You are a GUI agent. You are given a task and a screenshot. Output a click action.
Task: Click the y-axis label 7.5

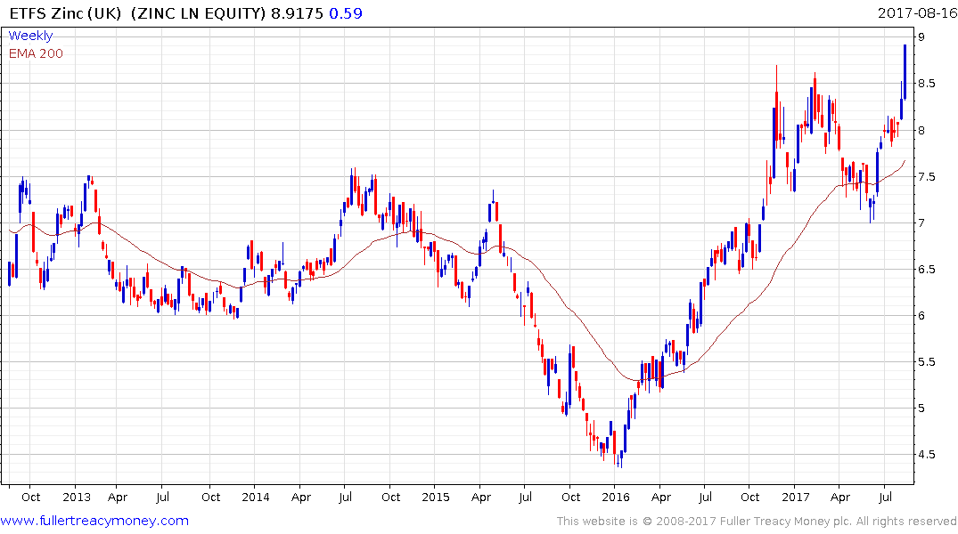[927, 177]
